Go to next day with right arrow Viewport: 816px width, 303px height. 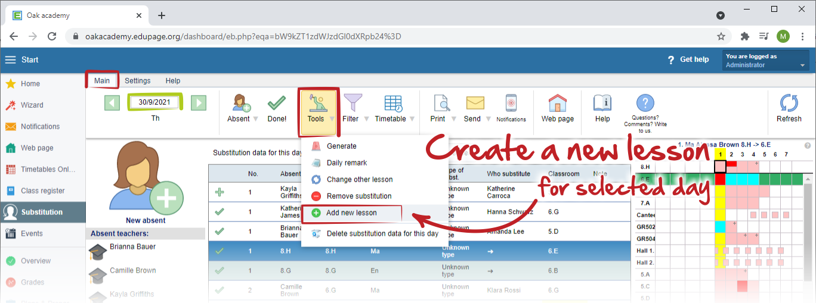[x=199, y=102]
